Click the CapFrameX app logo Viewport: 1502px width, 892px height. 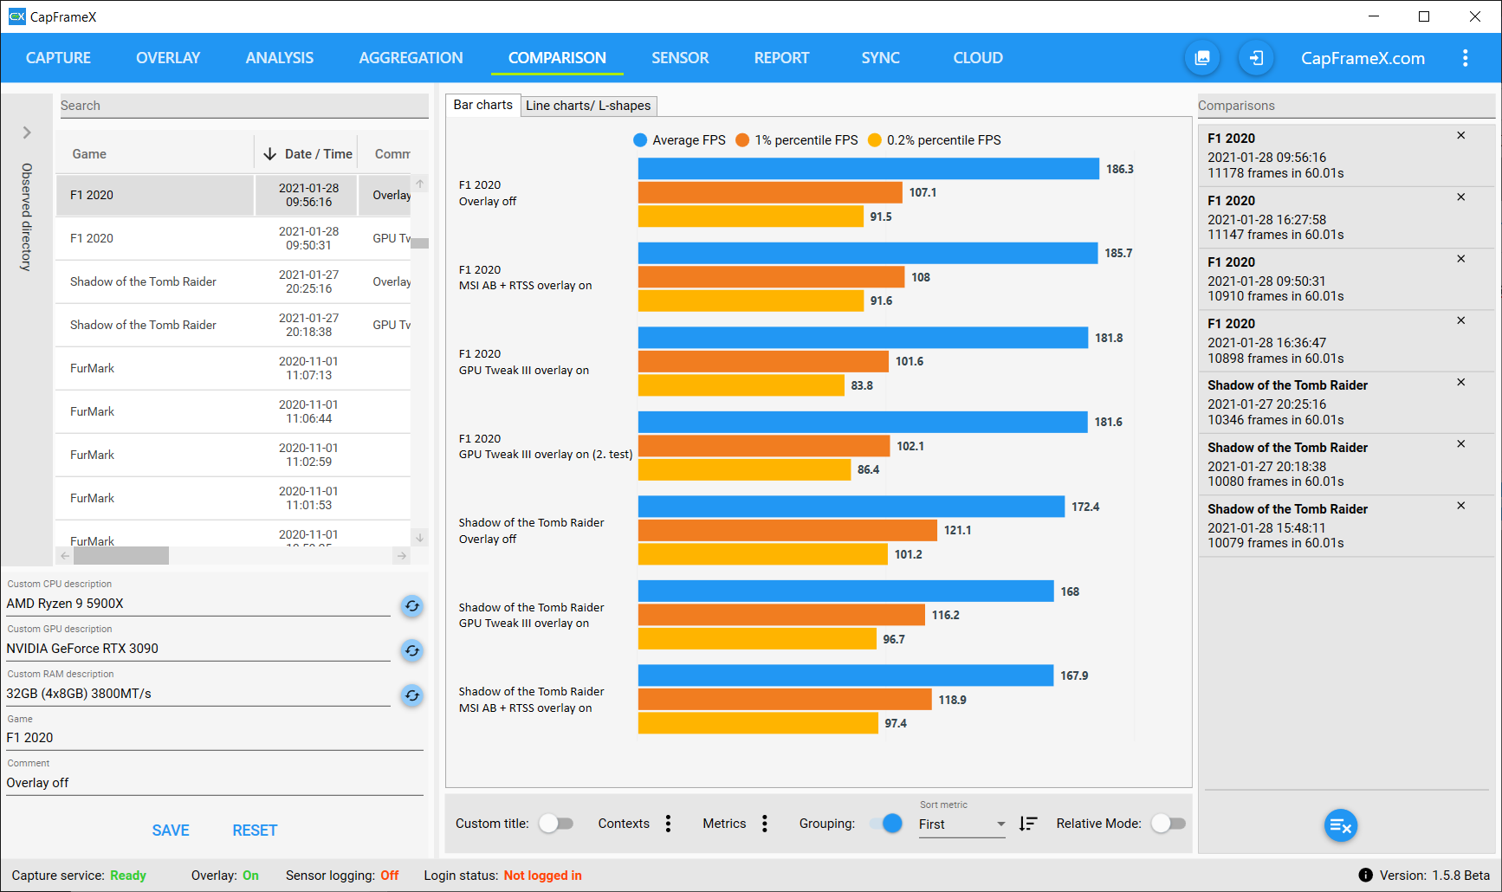[x=16, y=16]
